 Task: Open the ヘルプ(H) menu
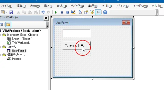point(157,6)
